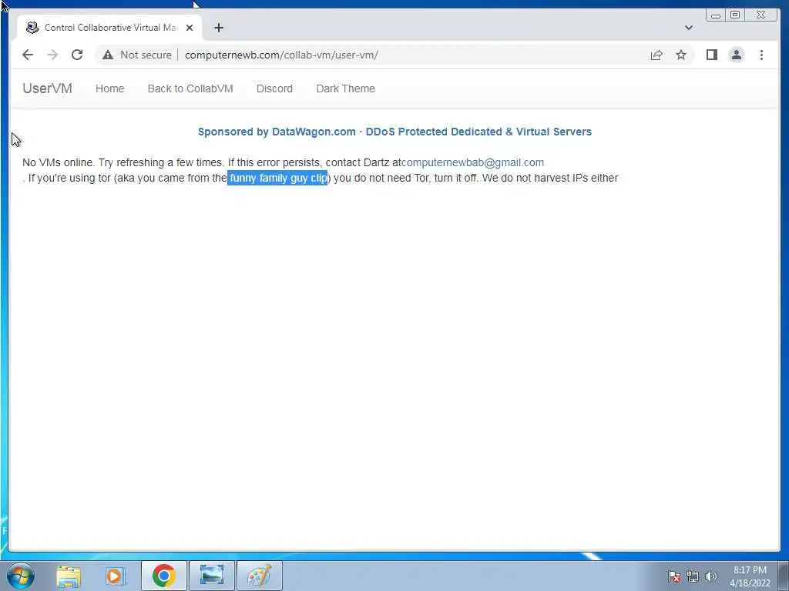
Task: Open the Discord nav link
Action: click(x=274, y=88)
